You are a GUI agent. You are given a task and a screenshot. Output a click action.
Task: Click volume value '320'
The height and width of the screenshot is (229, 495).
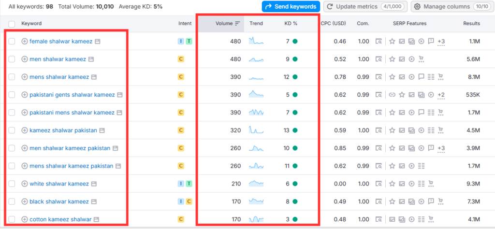click(235, 130)
